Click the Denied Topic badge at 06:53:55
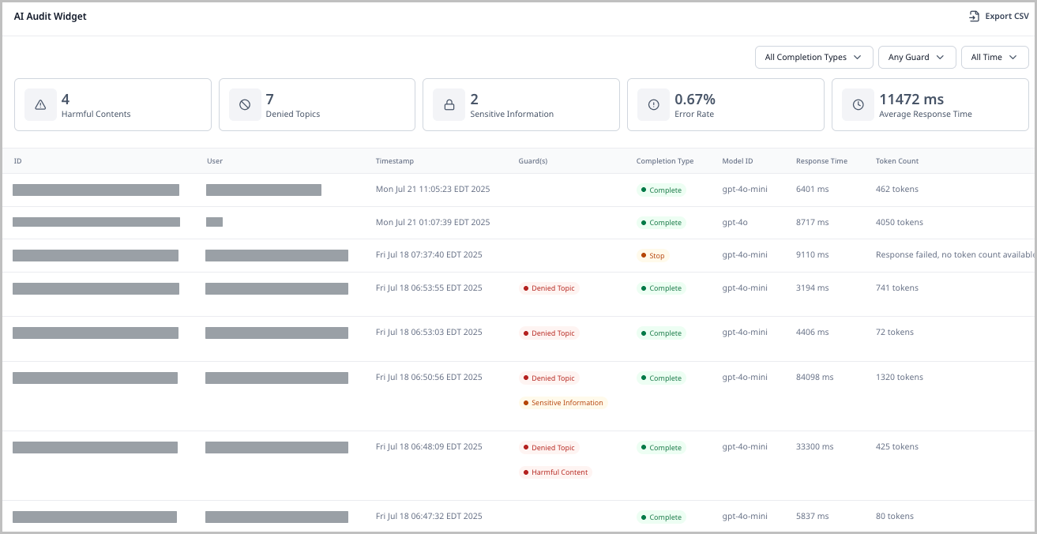The image size is (1037, 534). [x=549, y=288]
